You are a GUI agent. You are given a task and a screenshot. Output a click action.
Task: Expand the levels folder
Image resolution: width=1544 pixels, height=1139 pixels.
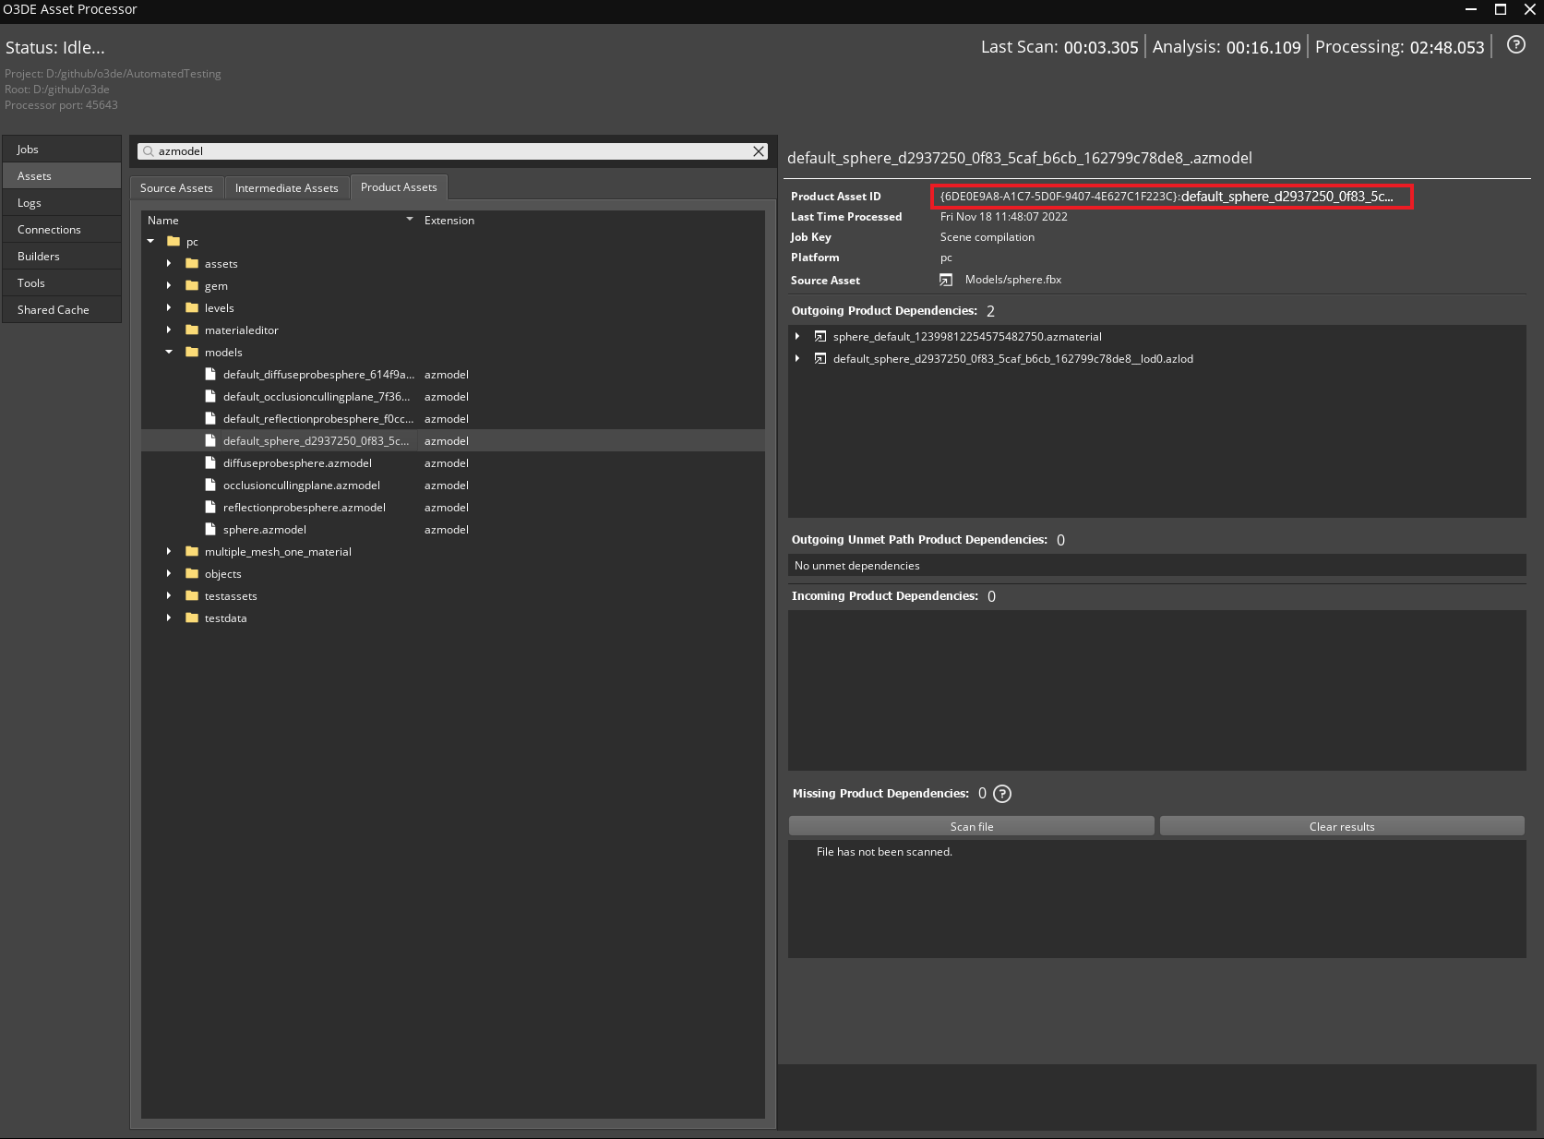pyautogui.click(x=168, y=307)
